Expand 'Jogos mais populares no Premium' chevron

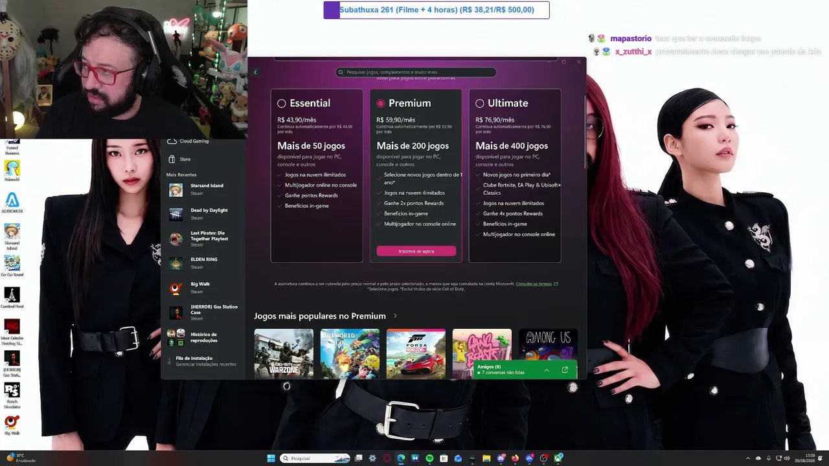[x=395, y=316]
